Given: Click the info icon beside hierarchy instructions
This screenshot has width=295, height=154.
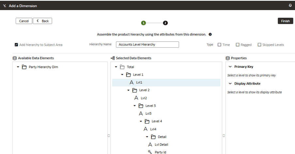Looking at the screenshot, I should [210, 34].
